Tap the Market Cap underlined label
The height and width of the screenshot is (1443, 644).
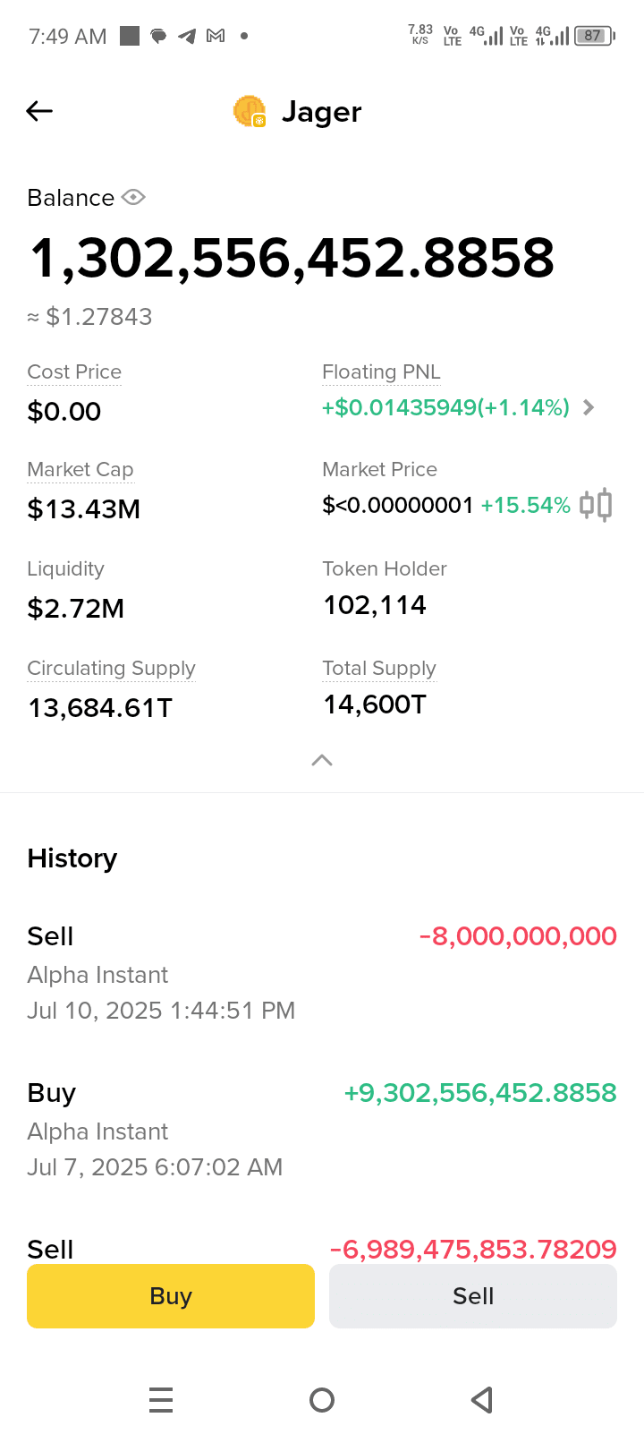pyautogui.click(x=80, y=469)
